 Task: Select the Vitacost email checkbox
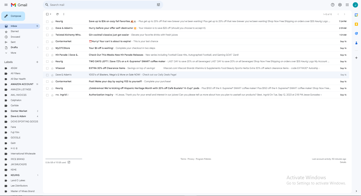(47, 68)
